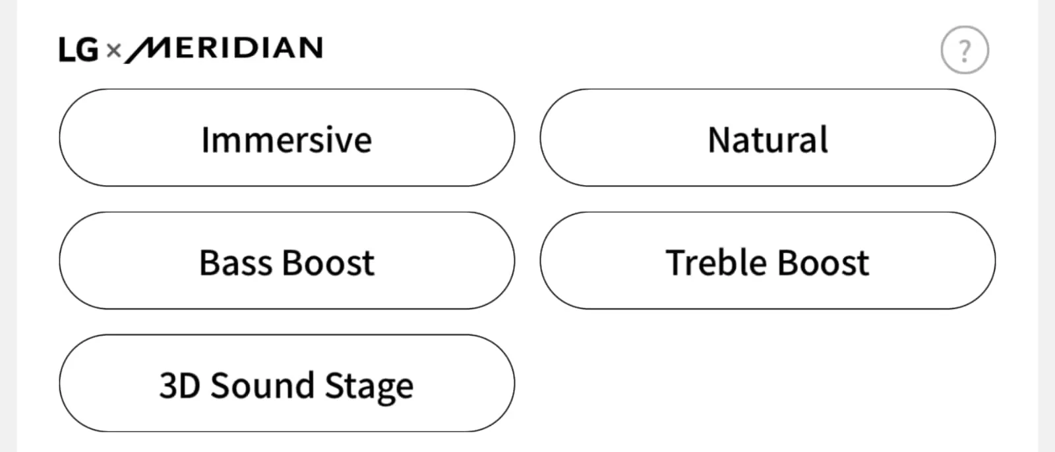Set equalizer to Natural
The image size is (1055, 452).
click(768, 138)
